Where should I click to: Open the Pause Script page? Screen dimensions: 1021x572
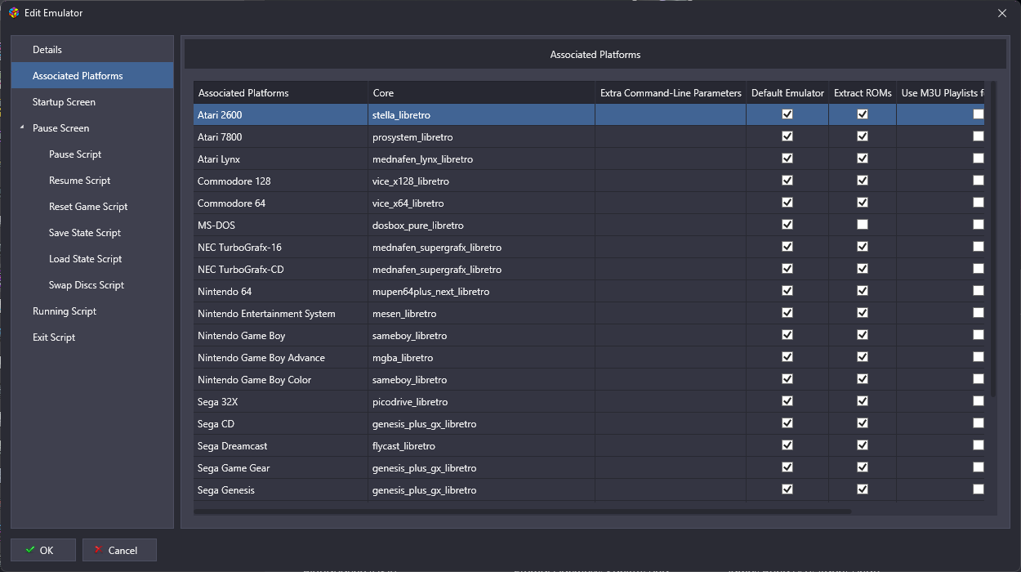[92, 154]
